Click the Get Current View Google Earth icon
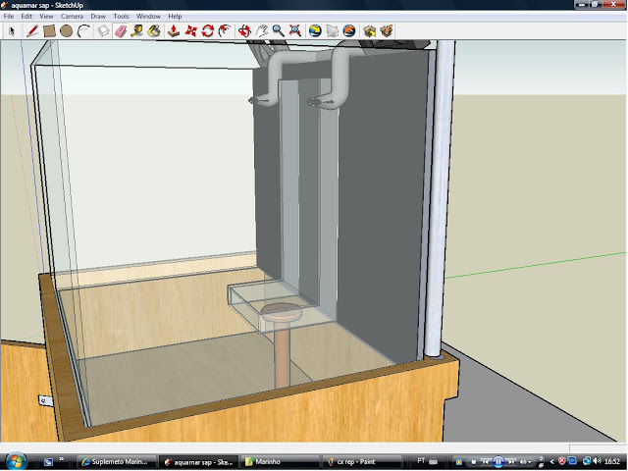 coord(315,30)
